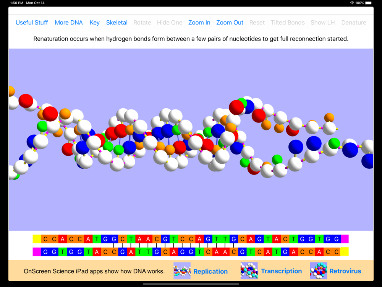The width and height of the screenshot is (382, 287).
Task: Tap the OnScreen Science iPad apps text
Action: tap(94, 271)
